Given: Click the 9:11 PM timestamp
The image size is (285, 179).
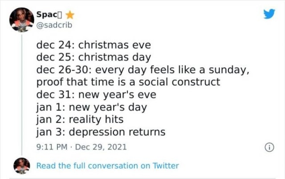Looking at the screenshot, I should 52,146.
